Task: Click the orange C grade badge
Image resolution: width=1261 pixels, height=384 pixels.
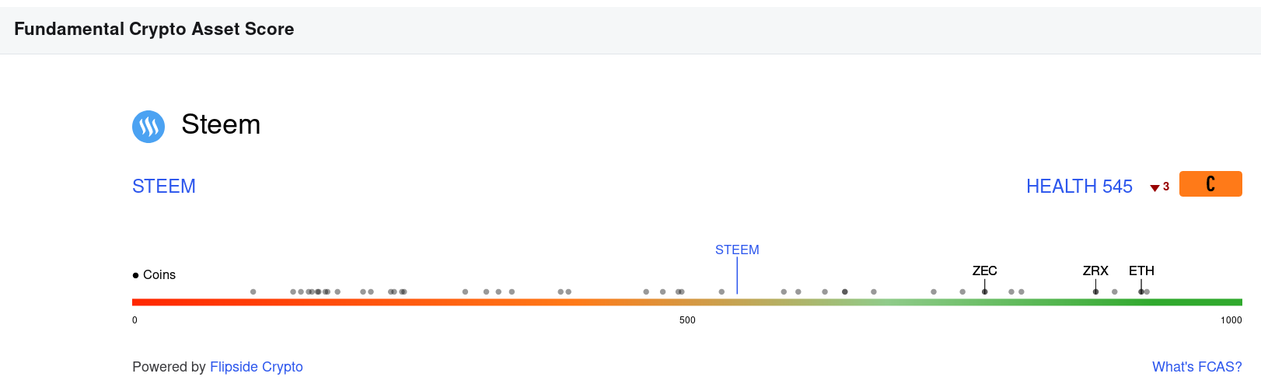Action: coord(1210,183)
